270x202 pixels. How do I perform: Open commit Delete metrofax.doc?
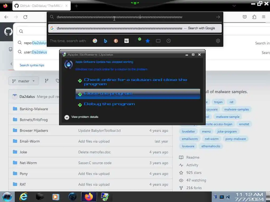tap(94, 152)
